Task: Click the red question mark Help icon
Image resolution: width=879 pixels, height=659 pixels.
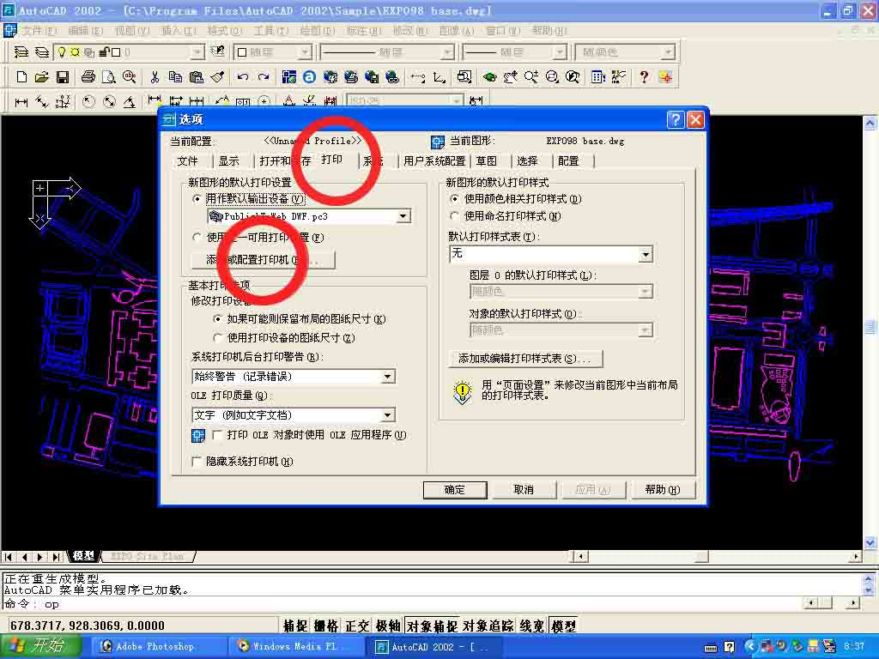Action: point(644,76)
